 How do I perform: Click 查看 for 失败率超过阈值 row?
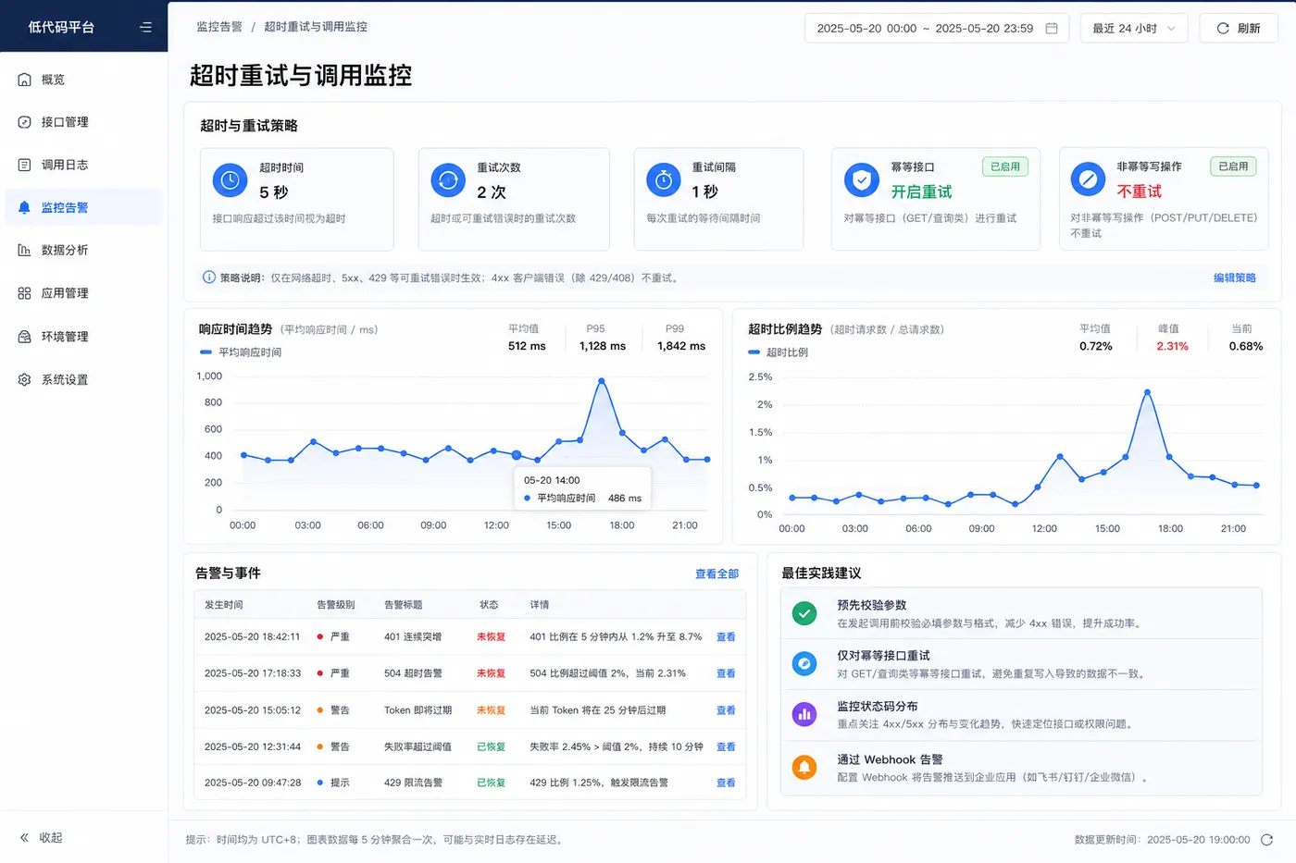(726, 746)
